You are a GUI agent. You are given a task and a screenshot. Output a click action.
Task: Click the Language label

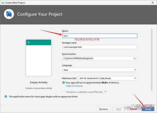(67, 65)
